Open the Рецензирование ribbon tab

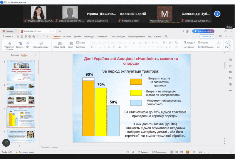136,36
